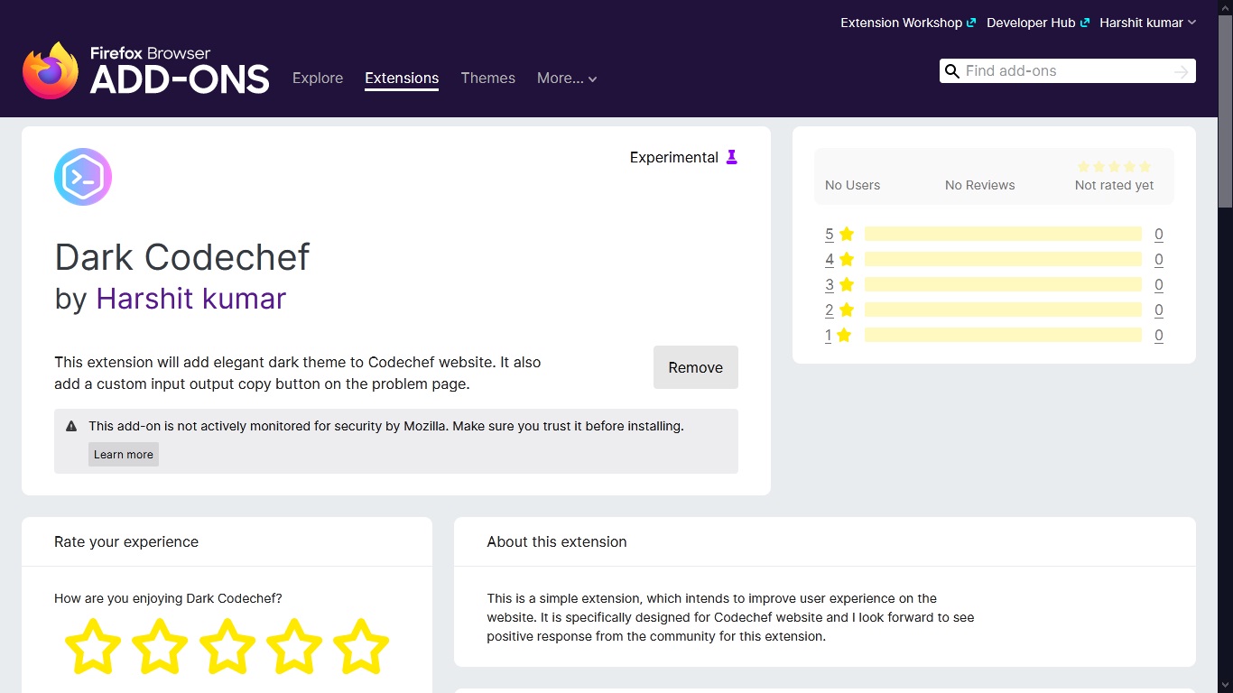Image resolution: width=1233 pixels, height=693 pixels.
Task: Click the 3-star rating bar
Action: (x=1003, y=284)
